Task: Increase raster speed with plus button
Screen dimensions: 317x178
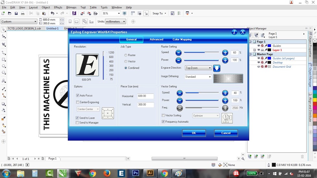Action: 225,53
